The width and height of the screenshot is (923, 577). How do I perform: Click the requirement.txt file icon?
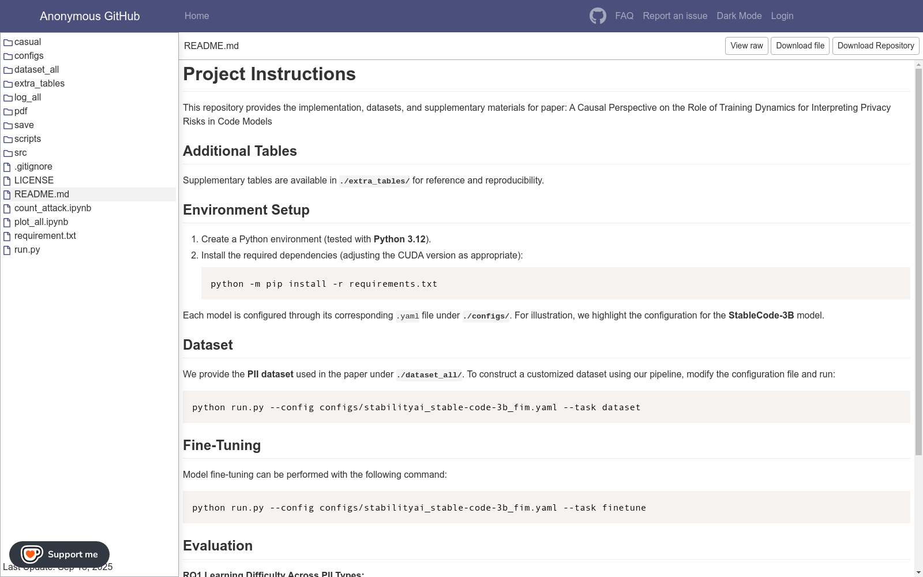tap(7, 236)
